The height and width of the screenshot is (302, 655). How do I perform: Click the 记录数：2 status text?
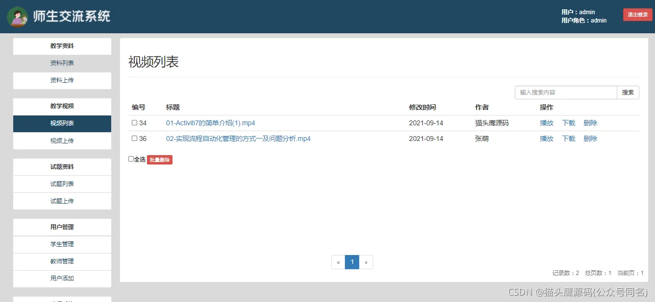tap(566, 273)
